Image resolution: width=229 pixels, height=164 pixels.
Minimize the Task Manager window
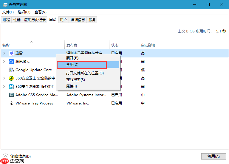(x=195, y=4)
